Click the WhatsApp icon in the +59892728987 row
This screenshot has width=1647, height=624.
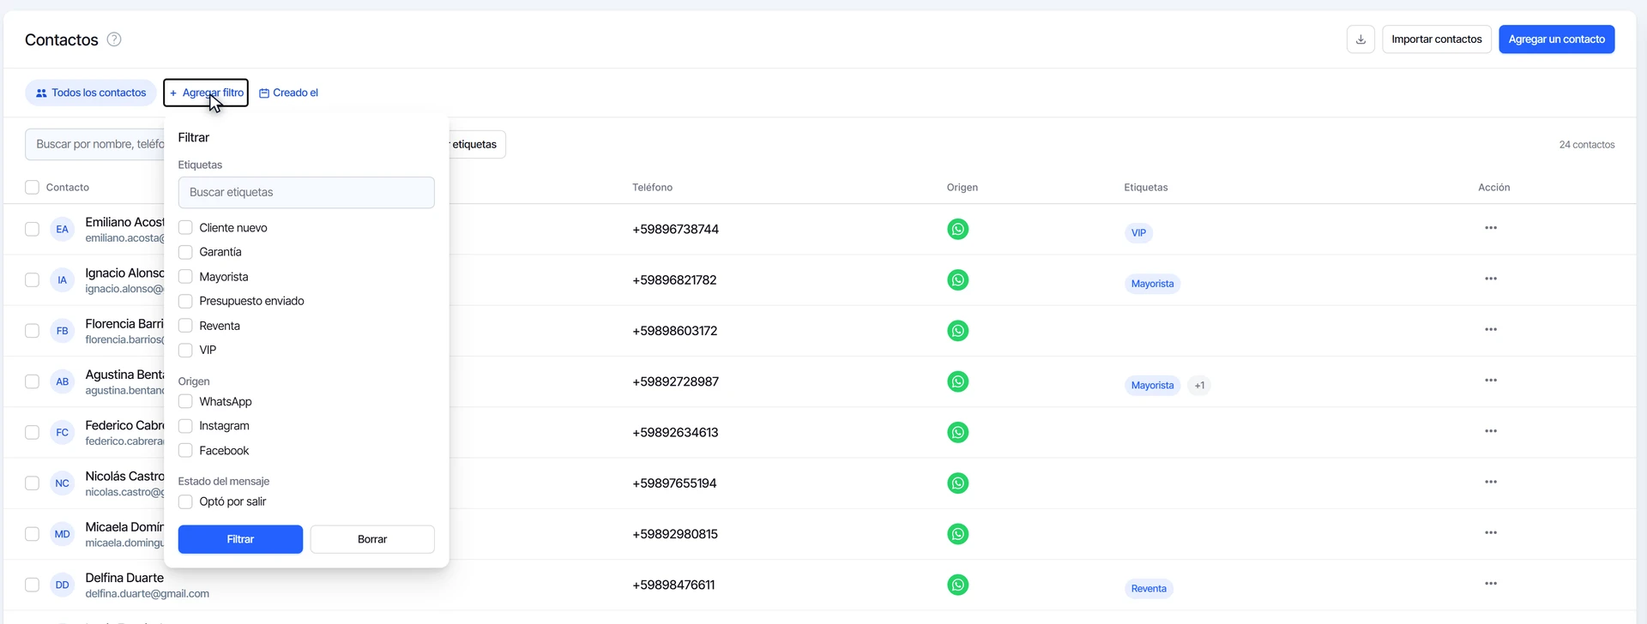tap(958, 381)
